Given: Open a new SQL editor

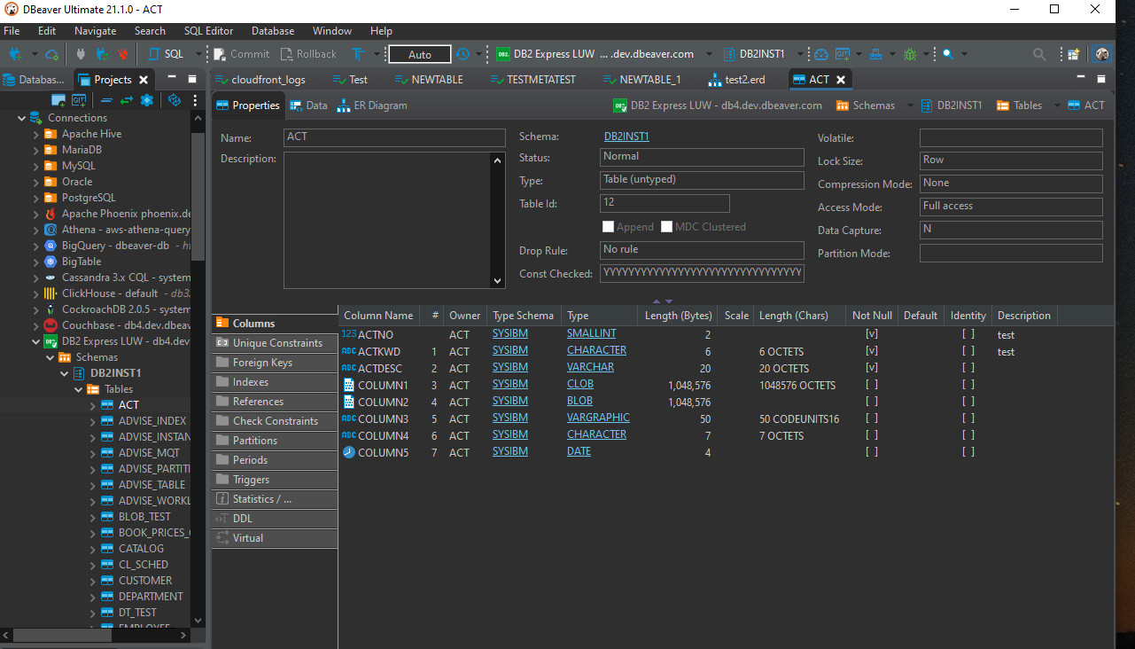Looking at the screenshot, I should (170, 53).
